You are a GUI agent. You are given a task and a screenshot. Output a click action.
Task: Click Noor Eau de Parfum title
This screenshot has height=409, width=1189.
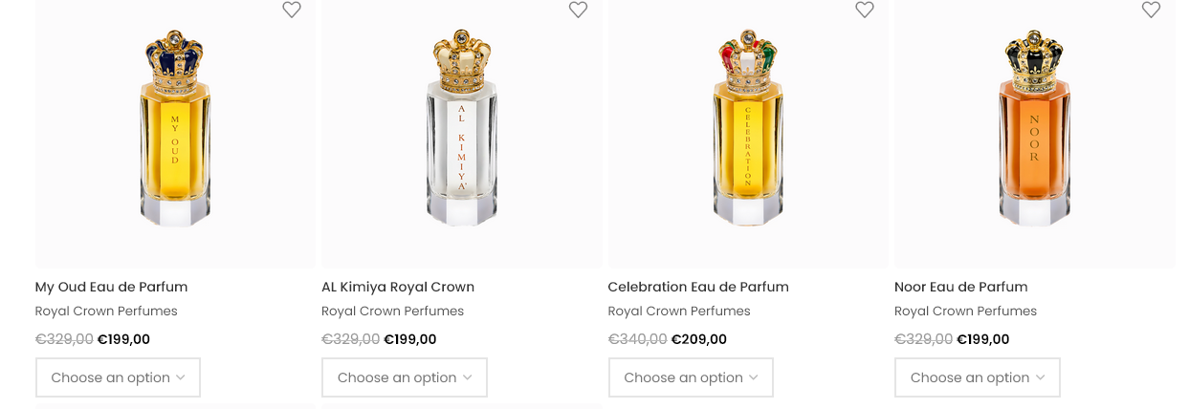tap(960, 287)
